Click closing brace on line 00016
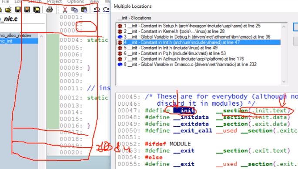The height and width of the screenshot is (169, 298). pos(89,126)
